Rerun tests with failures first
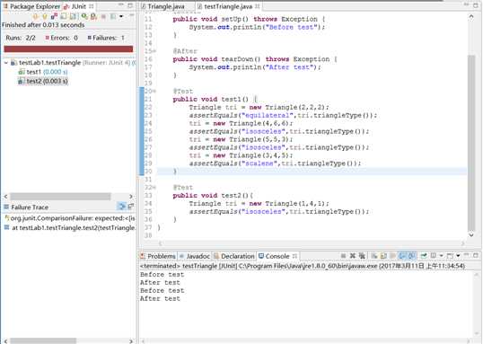 (x=93, y=16)
